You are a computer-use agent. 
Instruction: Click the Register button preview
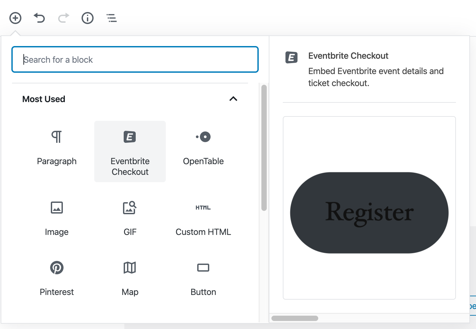369,213
